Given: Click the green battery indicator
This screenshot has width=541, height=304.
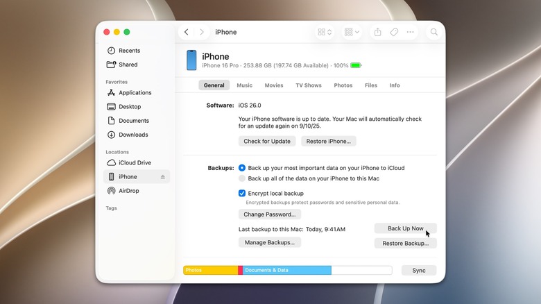Looking at the screenshot, I should point(356,65).
